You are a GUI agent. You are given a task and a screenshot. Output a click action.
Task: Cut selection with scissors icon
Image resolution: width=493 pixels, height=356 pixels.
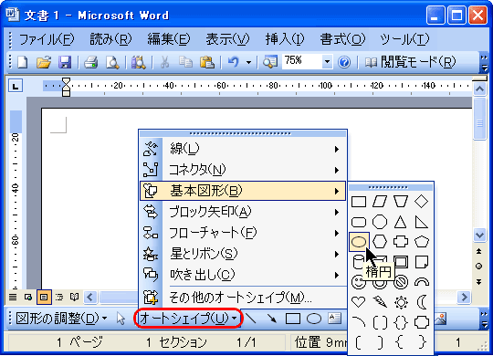tap(164, 62)
